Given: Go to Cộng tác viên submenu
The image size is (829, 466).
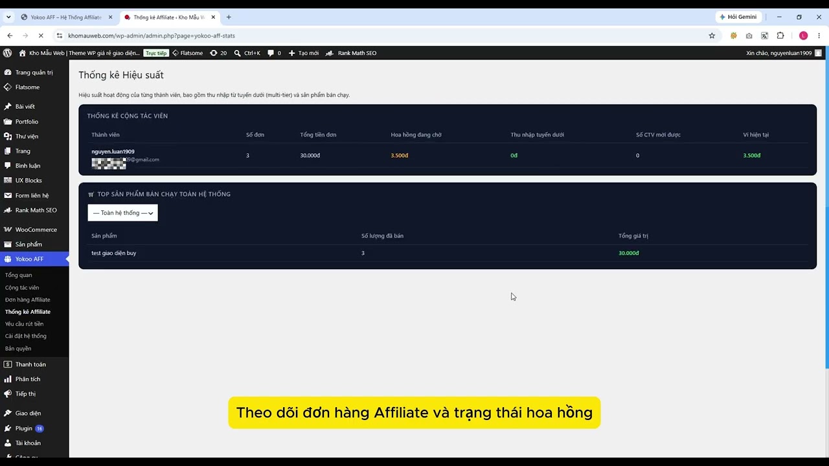Looking at the screenshot, I should [x=22, y=287].
